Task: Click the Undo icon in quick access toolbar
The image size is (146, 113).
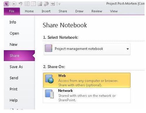Action: (21, 4)
